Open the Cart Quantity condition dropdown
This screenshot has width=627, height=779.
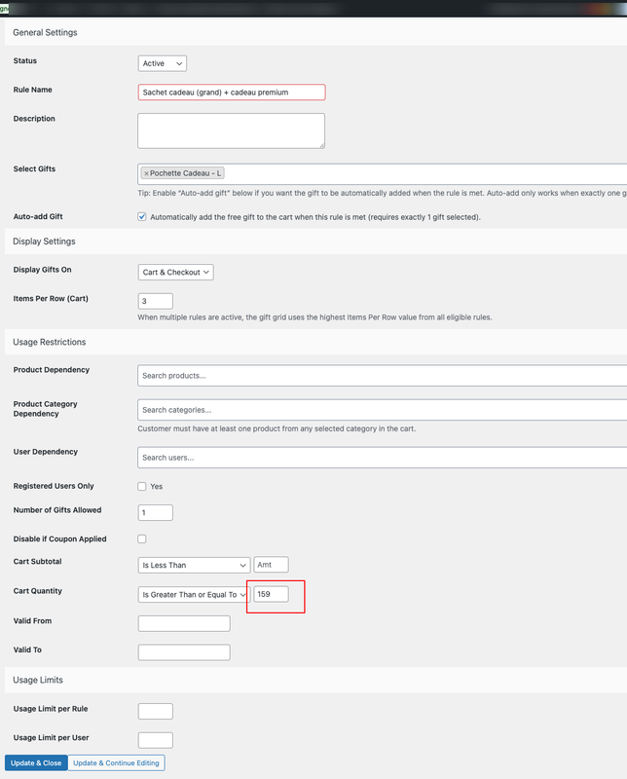coord(194,595)
